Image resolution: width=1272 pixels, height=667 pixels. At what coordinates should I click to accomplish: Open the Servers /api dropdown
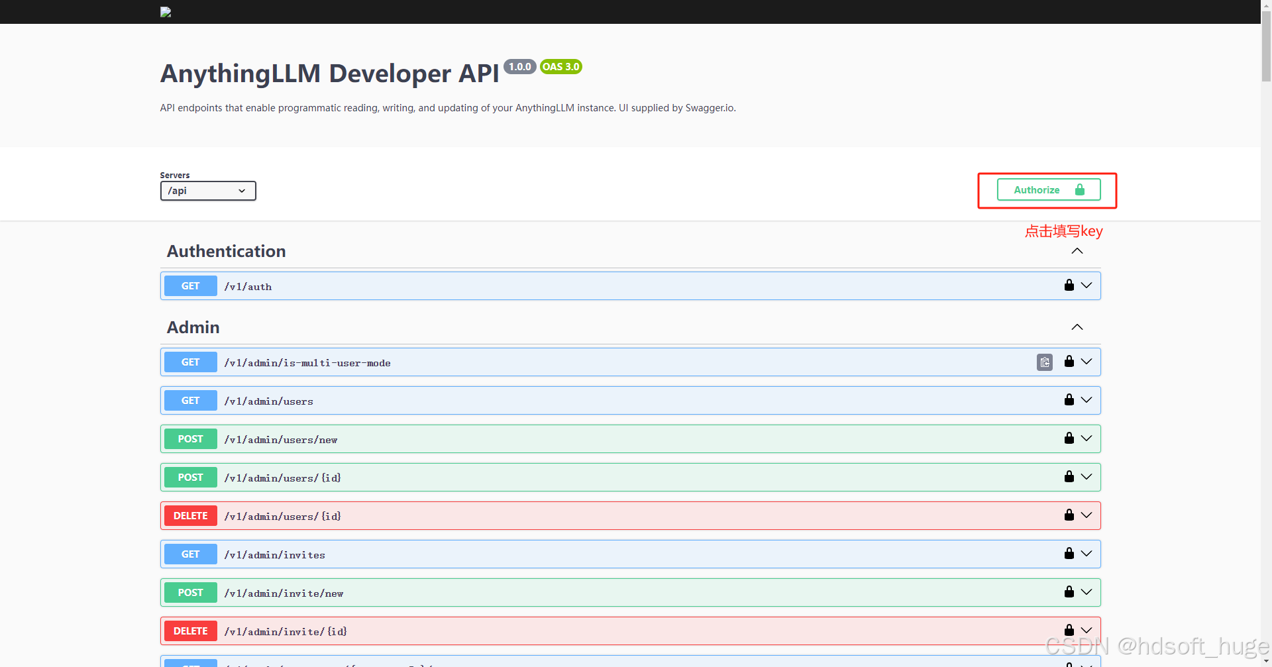click(x=208, y=191)
